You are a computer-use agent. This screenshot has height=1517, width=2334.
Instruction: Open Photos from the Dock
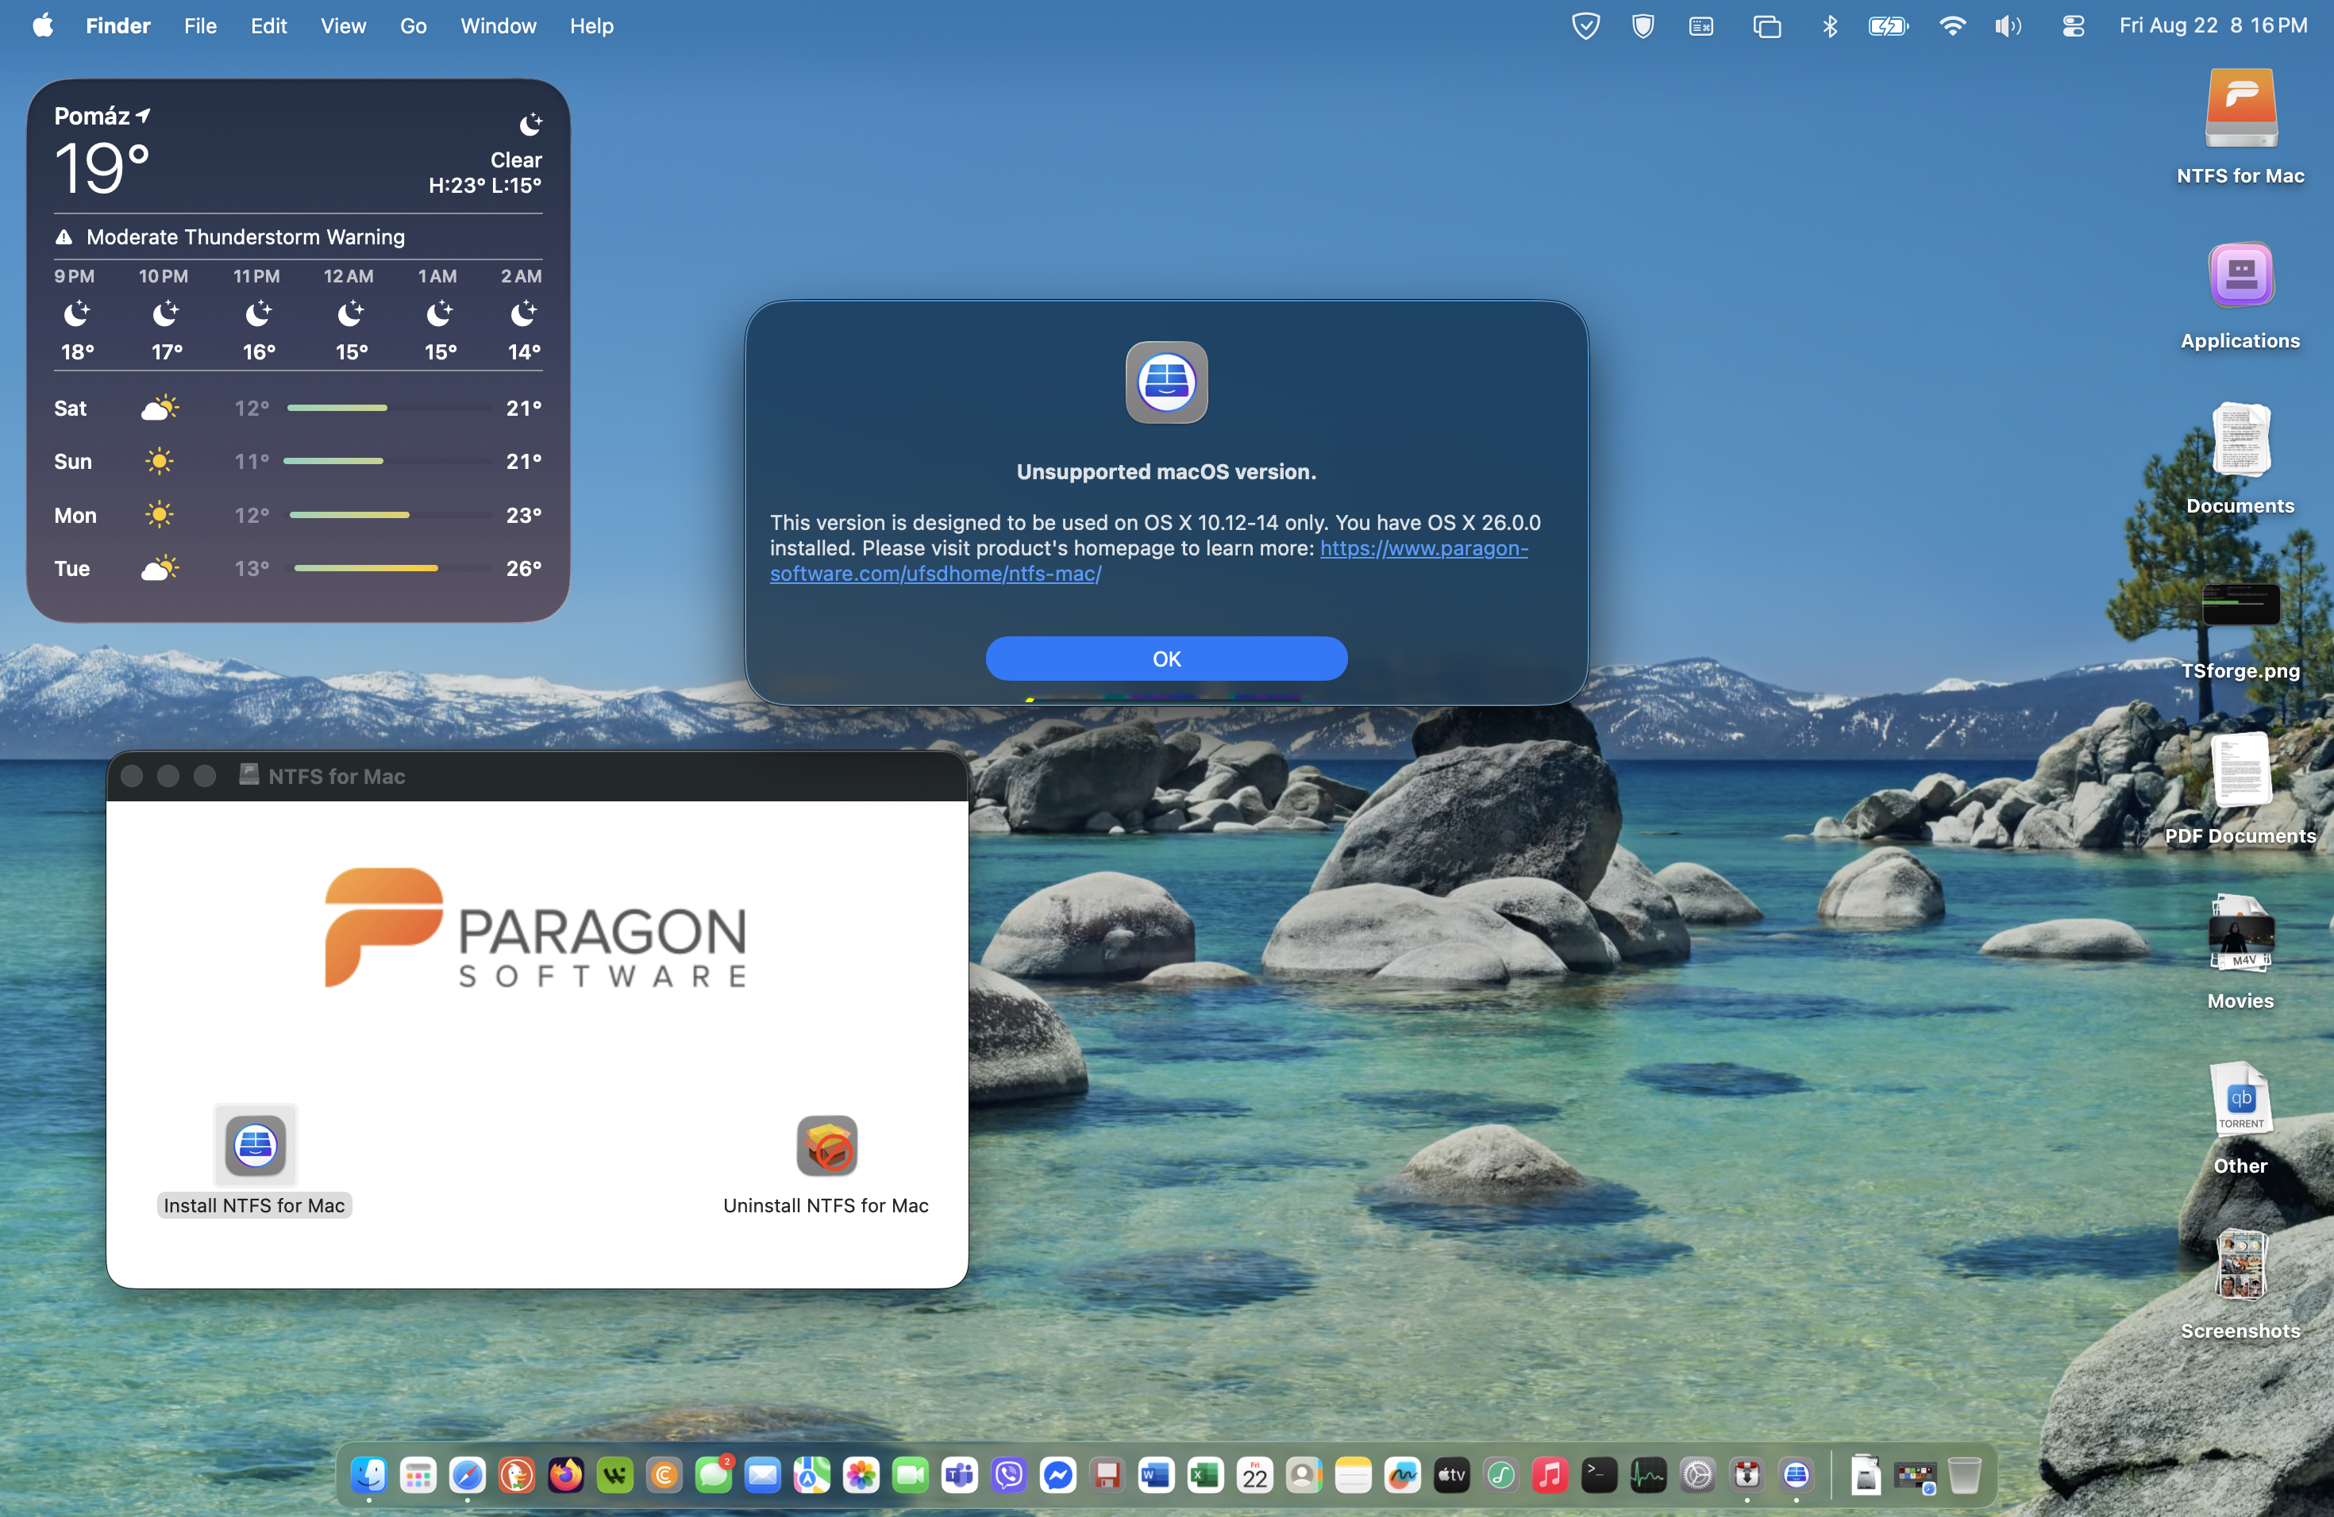[x=861, y=1475]
